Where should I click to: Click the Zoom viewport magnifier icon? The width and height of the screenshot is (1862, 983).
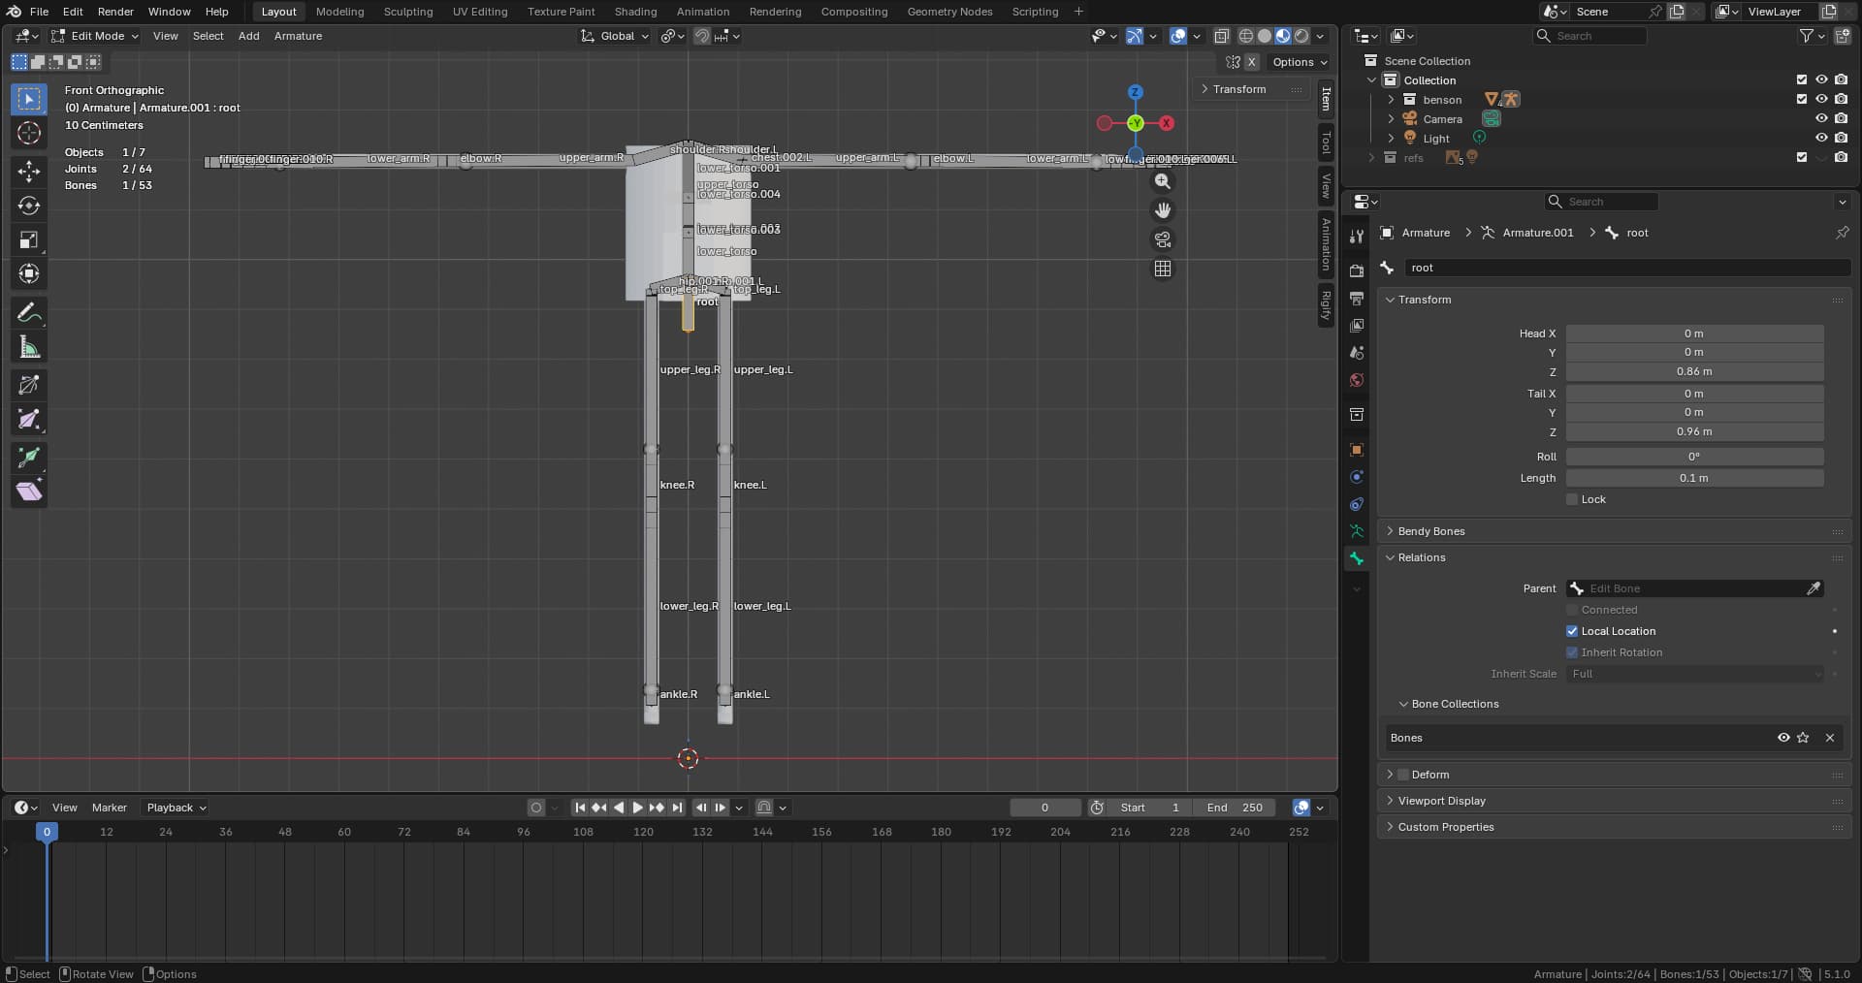1163,181
